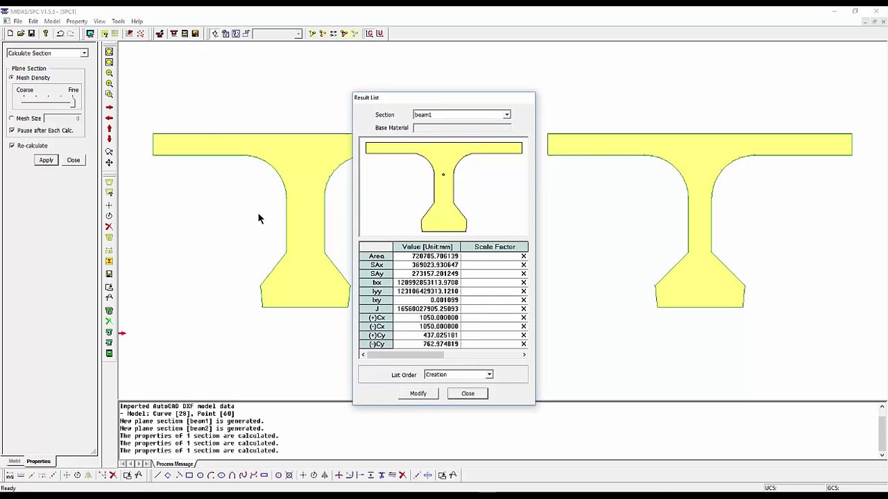The width and height of the screenshot is (888, 499).
Task: Click the four-way move pan icon
Action: (x=109, y=162)
